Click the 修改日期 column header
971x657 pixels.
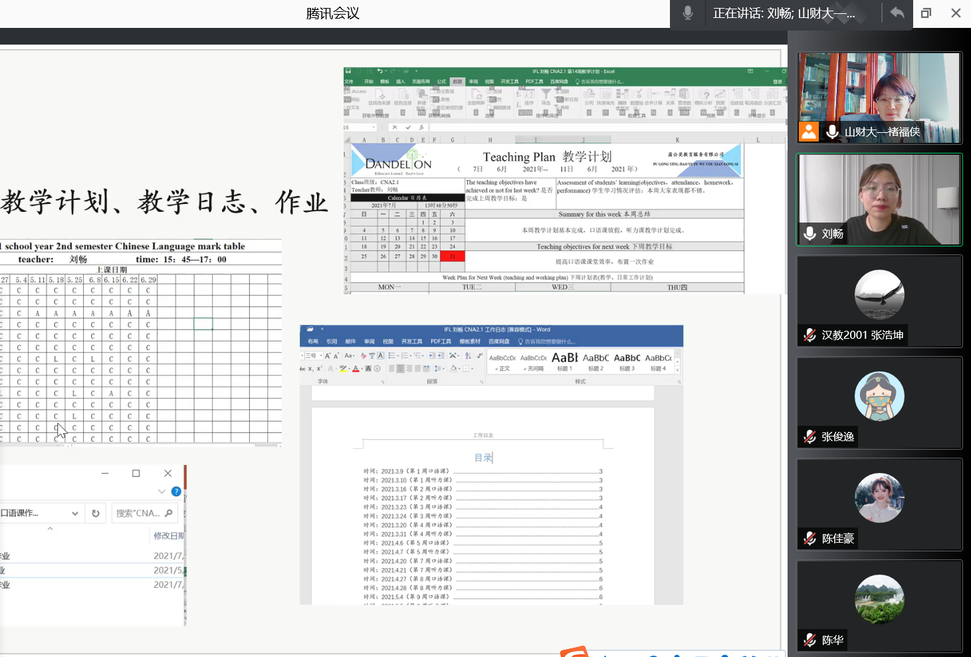click(x=169, y=535)
